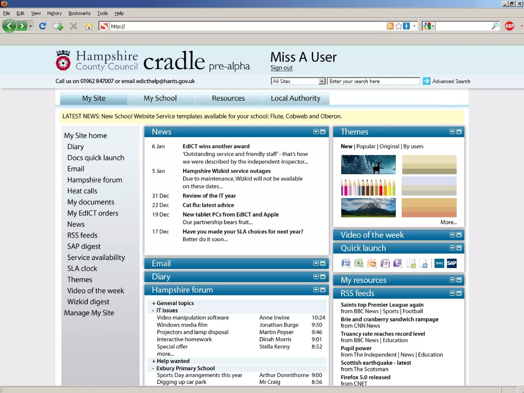Viewport: 524px width, 393px height.
Task: Open the All Sites dropdown
Action: (322, 81)
